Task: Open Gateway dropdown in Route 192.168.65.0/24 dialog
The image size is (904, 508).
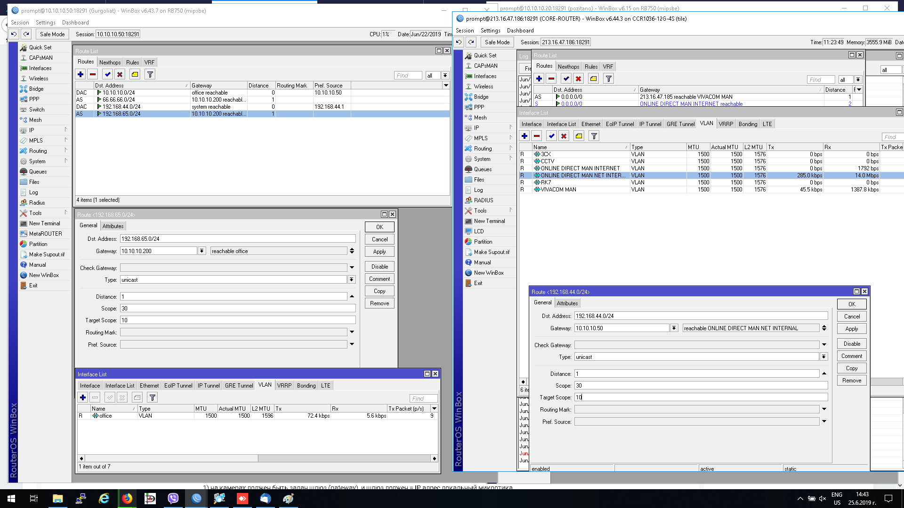Action: pyautogui.click(x=202, y=251)
